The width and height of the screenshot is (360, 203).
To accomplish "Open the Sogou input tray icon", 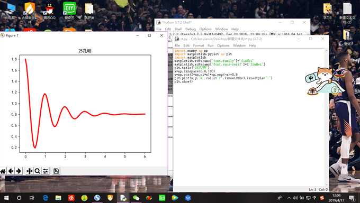I will click(322, 198).
